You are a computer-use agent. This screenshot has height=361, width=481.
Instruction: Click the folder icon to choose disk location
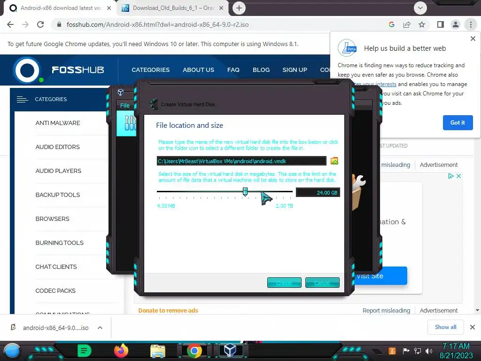point(334,161)
